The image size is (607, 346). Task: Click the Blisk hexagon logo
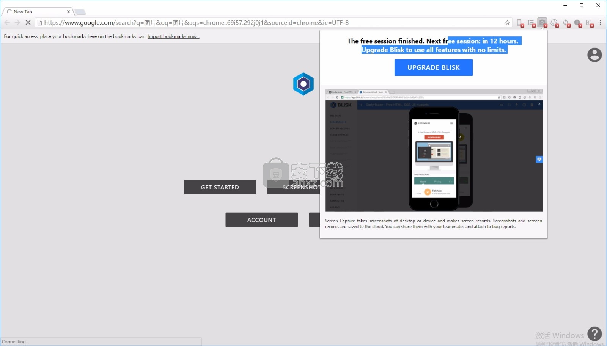(x=303, y=84)
